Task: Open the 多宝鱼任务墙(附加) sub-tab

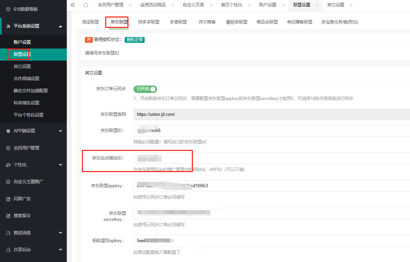Action: pos(340,22)
